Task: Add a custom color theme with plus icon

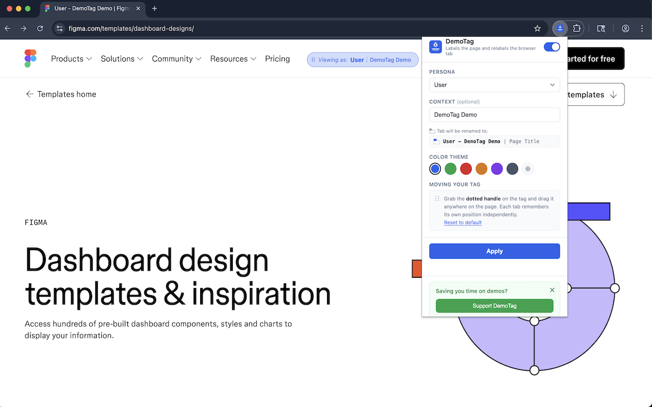Action: pyautogui.click(x=528, y=169)
